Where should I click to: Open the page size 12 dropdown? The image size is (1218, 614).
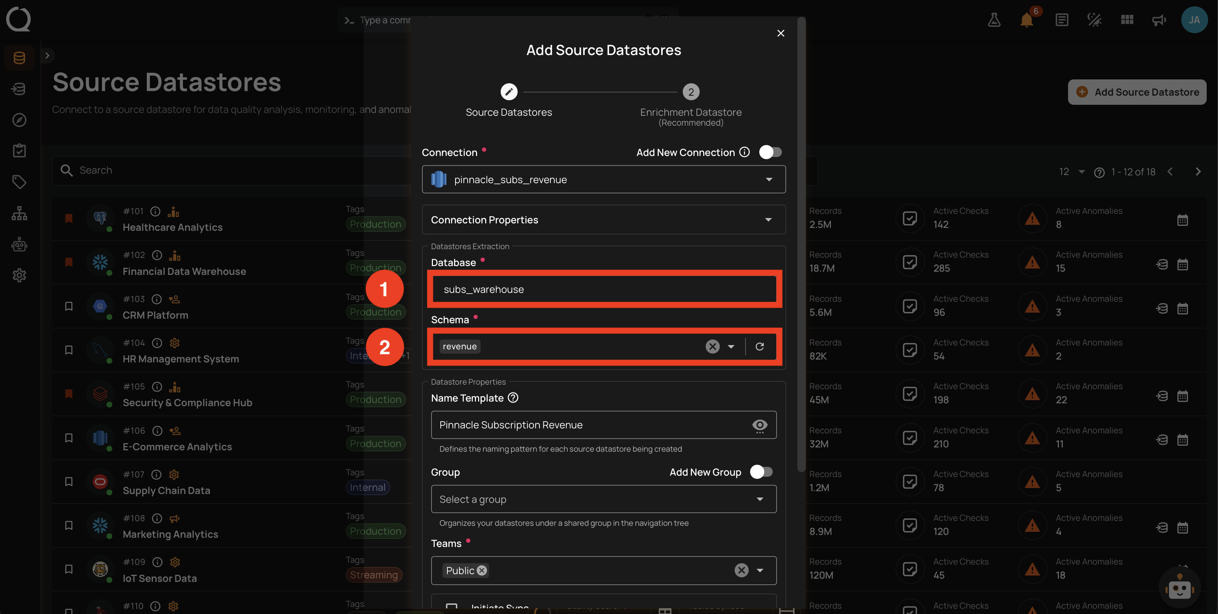click(1072, 172)
